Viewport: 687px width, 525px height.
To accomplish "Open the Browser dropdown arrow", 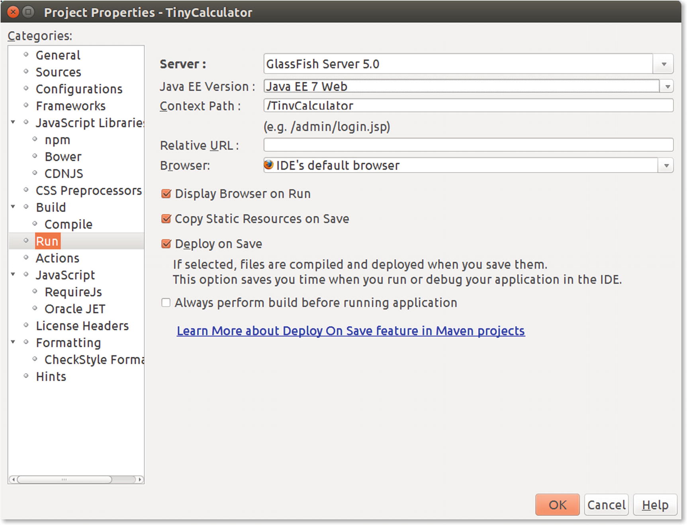I will click(666, 165).
